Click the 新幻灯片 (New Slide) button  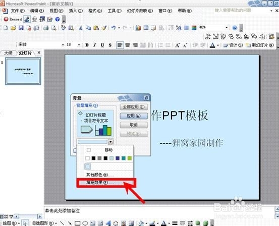260,45
